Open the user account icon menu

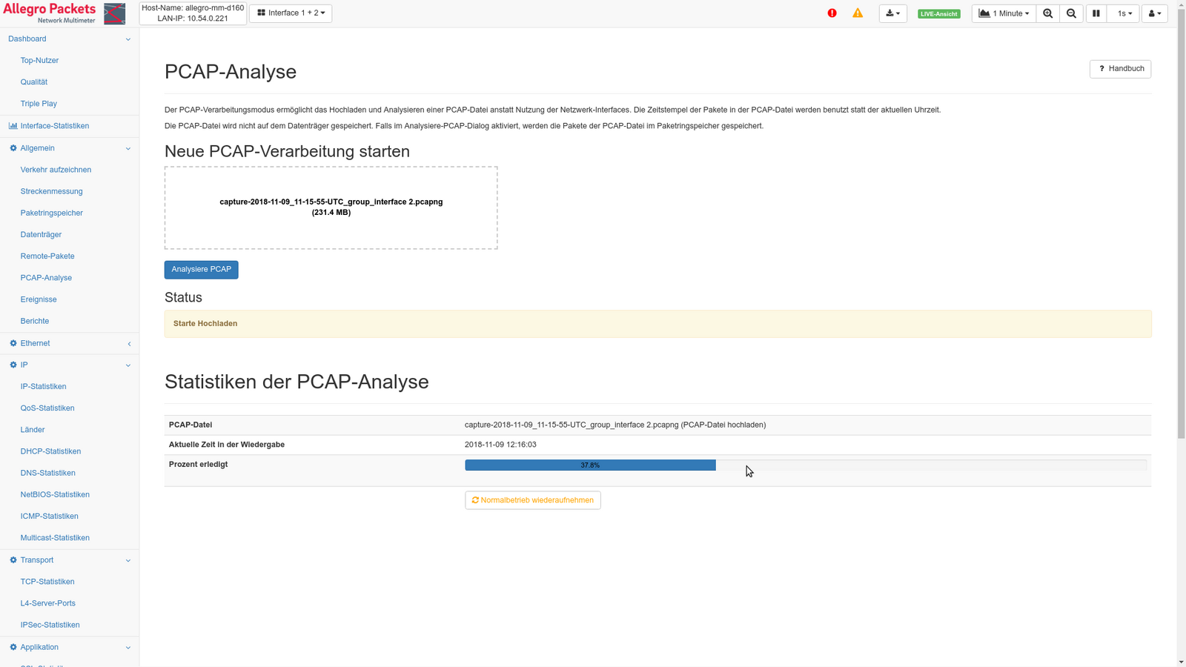(1154, 13)
